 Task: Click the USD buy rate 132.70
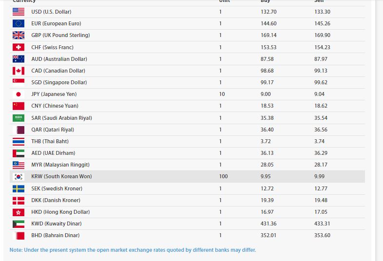[x=268, y=12]
